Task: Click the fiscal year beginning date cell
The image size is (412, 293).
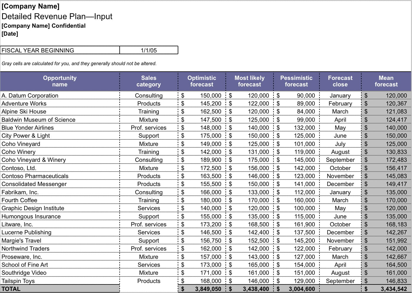Action: pyautogui.click(x=149, y=50)
